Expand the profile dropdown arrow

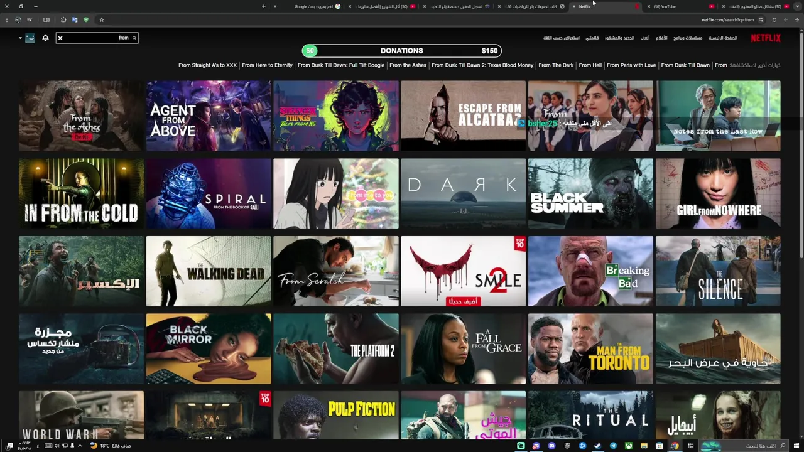click(20, 38)
